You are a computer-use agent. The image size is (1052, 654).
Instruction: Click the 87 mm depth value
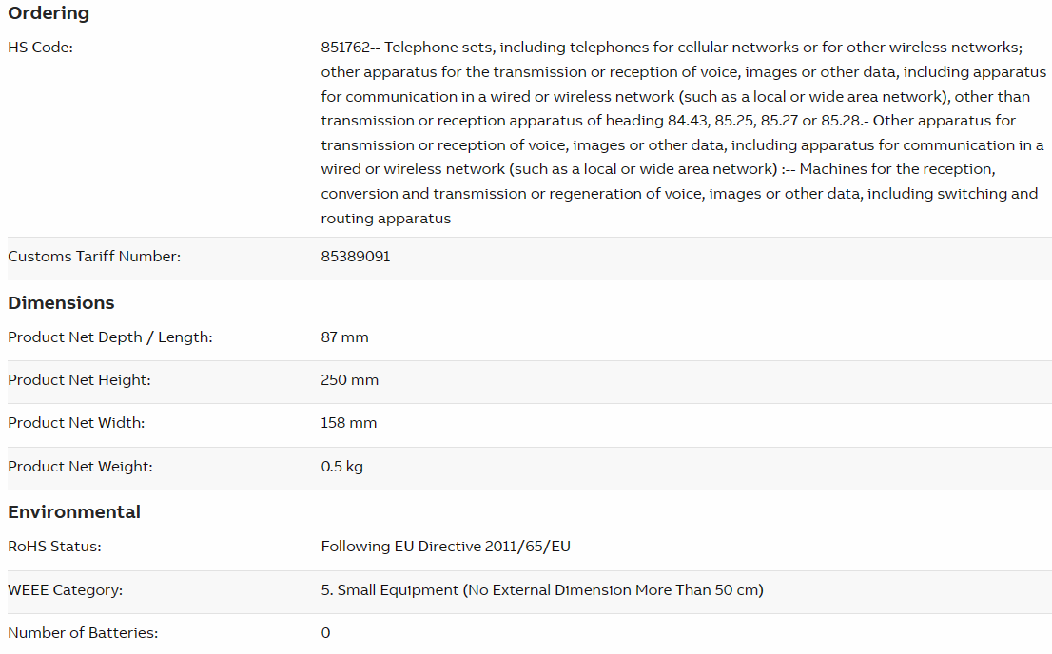(x=345, y=337)
